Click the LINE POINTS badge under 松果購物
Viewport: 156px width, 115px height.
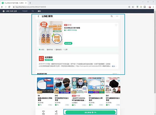pyautogui.click(x=49, y=60)
